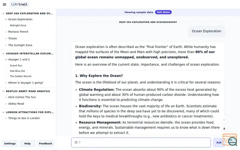
Task: Click the scroll down arrow icon
Action: coord(224,129)
